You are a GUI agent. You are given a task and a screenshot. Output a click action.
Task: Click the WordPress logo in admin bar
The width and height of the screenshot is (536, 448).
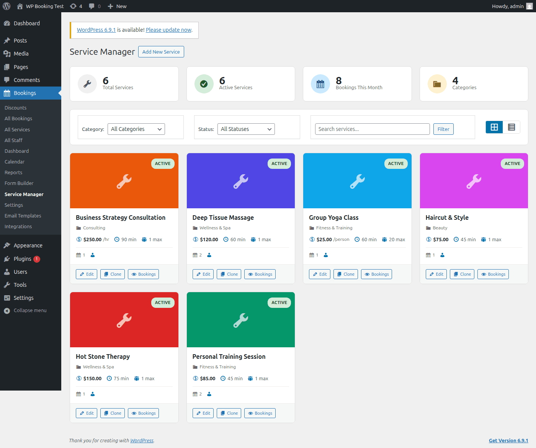[x=6, y=6]
